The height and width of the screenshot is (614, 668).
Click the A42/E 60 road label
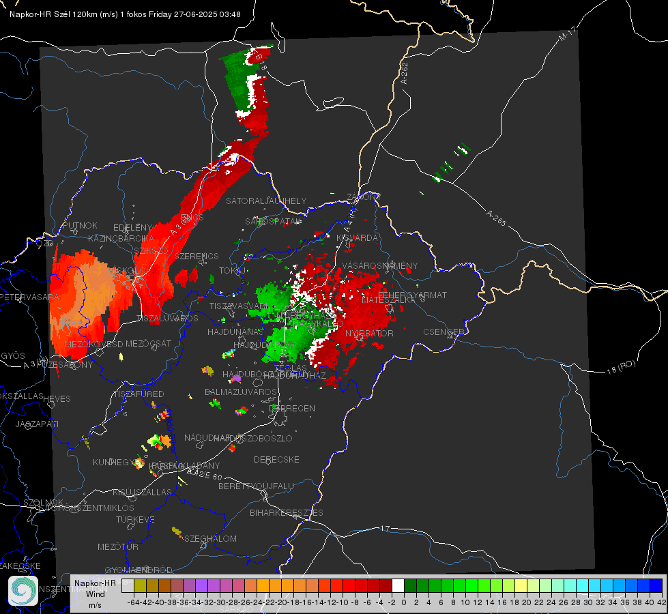(x=205, y=473)
